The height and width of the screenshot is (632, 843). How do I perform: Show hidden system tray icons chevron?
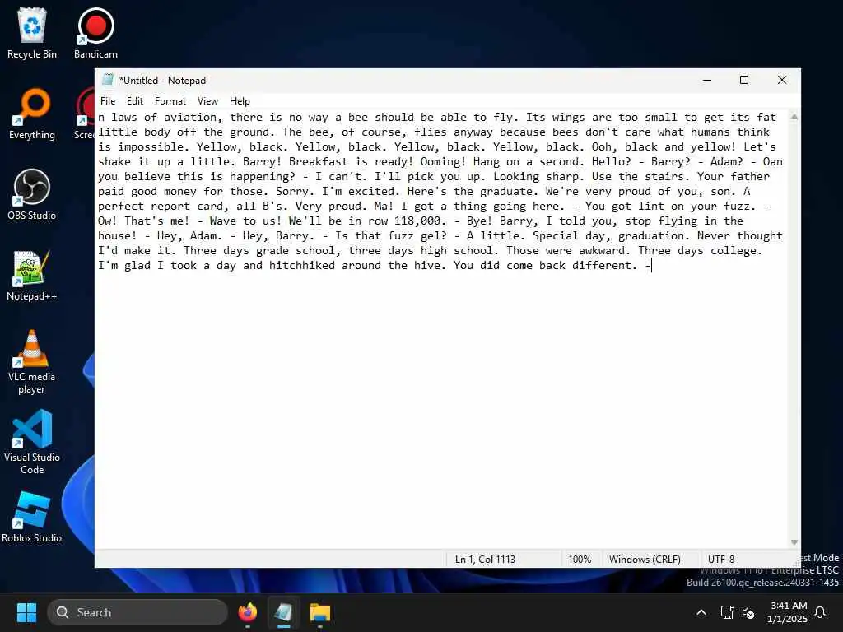click(701, 612)
